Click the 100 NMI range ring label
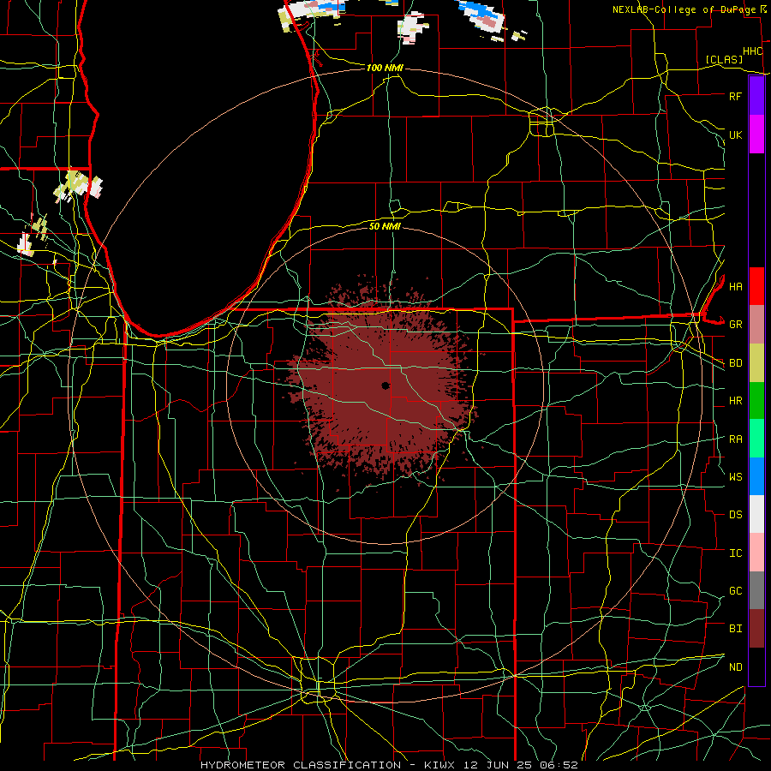This screenshot has width=771, height=771. [x=385, y=68]
